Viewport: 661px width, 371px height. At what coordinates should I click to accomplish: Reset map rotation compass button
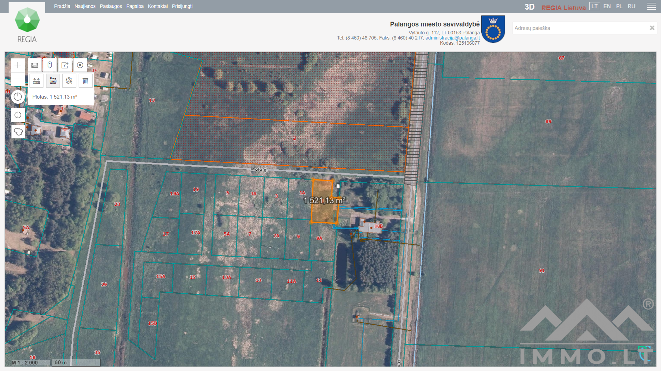click(x=18, y=97)
